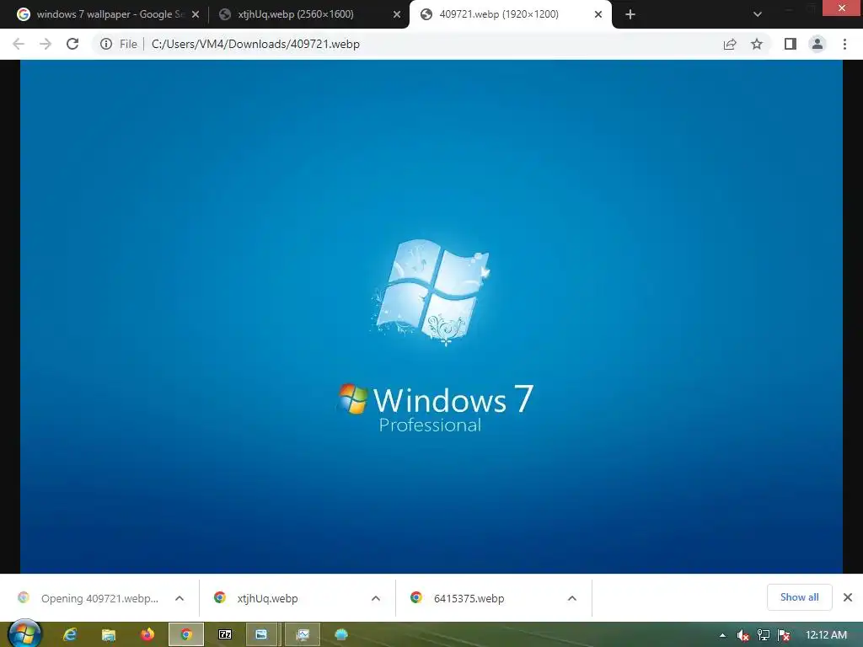Expand the tab search chevron
863x647 pixels.
tap(758, 14)
